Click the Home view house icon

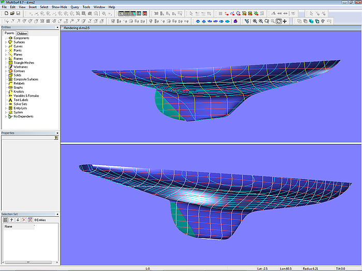pyautogui.click(x=236, y=21)
